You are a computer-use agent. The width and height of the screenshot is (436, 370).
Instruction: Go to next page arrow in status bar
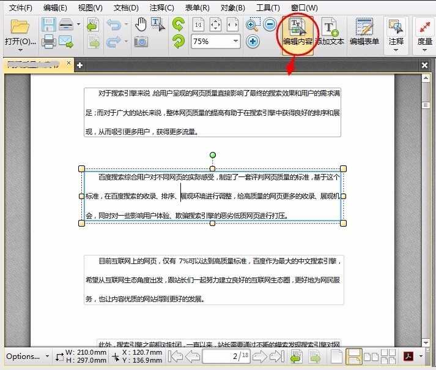[259, 357]
